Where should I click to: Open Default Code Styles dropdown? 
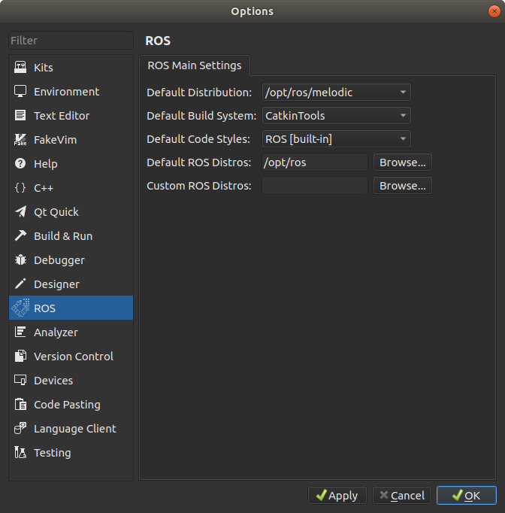(x=337, y=139)
